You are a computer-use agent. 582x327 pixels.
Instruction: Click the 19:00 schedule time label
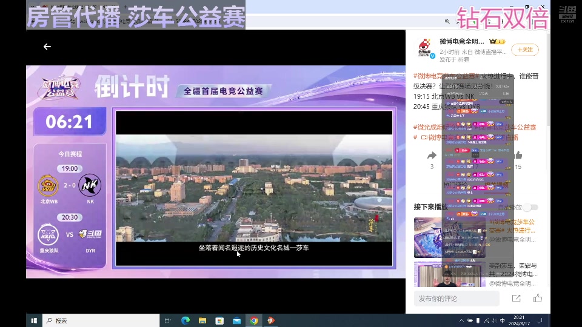point(69,168)
